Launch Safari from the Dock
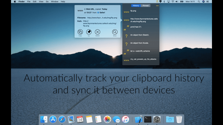 pos(62,119)
